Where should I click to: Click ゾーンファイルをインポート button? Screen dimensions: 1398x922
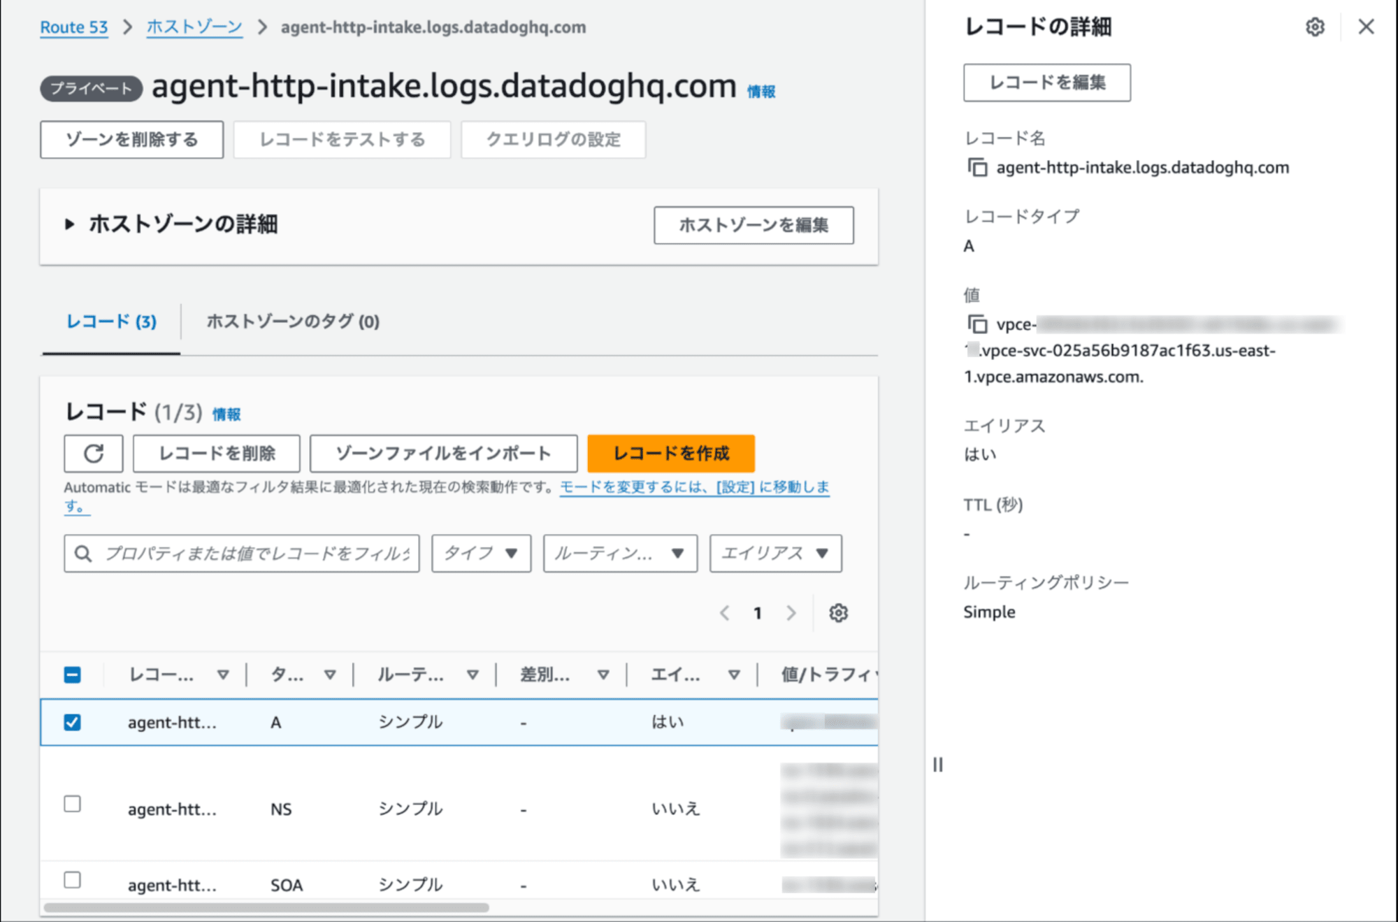click(443, 454)
